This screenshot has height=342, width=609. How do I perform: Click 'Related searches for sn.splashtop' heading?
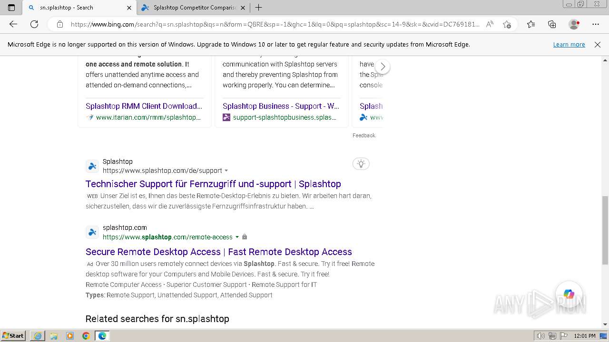(157, 319)
